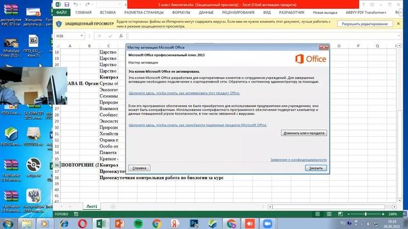
Task: Click the zoom in plus button
Action: click(383, 214)
